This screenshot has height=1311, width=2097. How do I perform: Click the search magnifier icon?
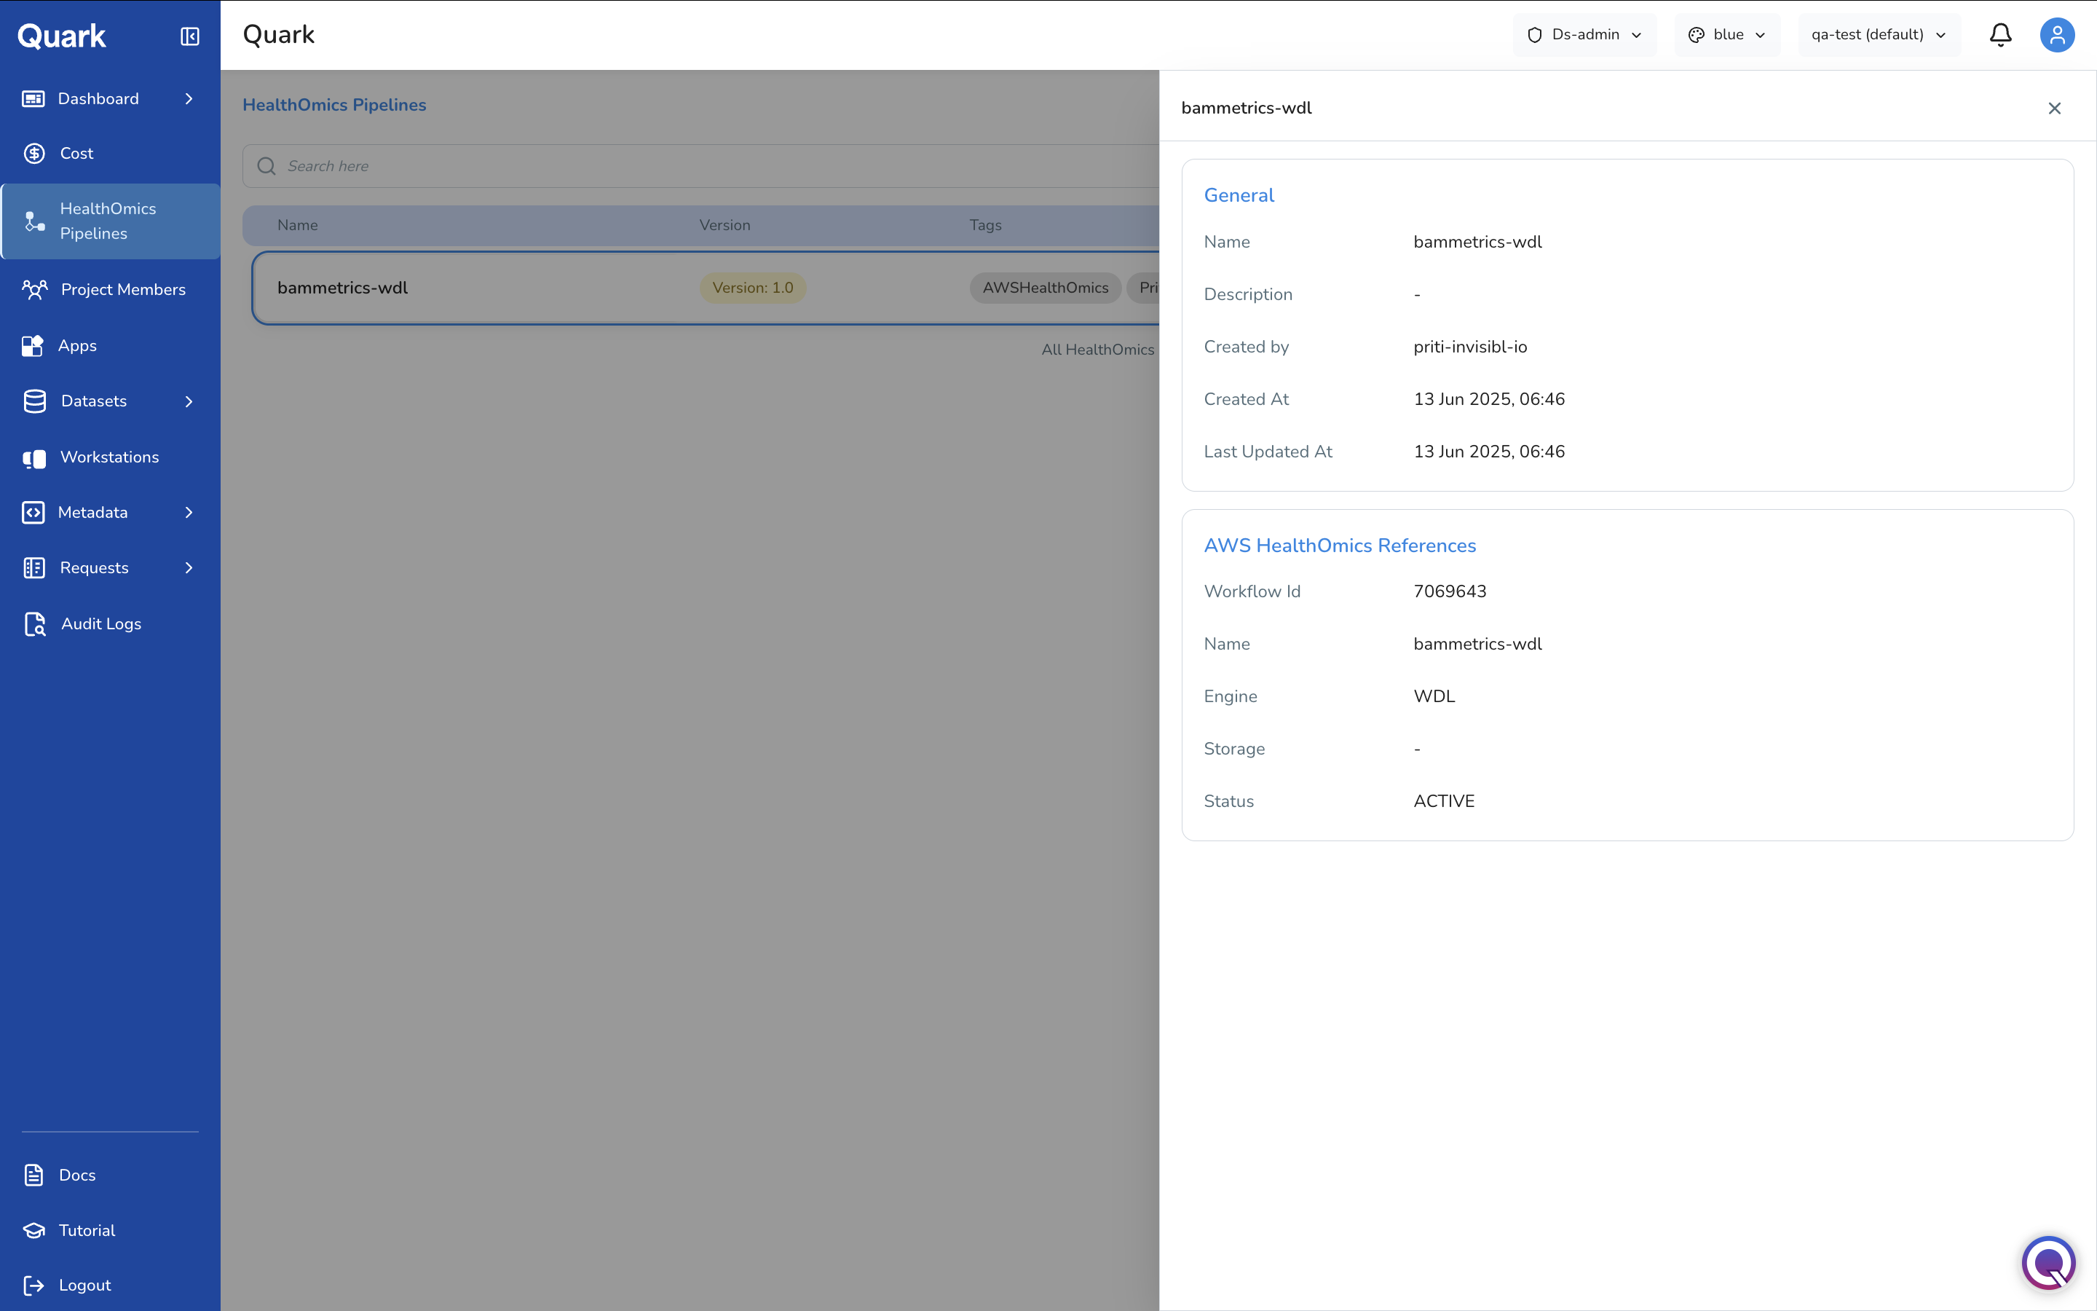267,165
